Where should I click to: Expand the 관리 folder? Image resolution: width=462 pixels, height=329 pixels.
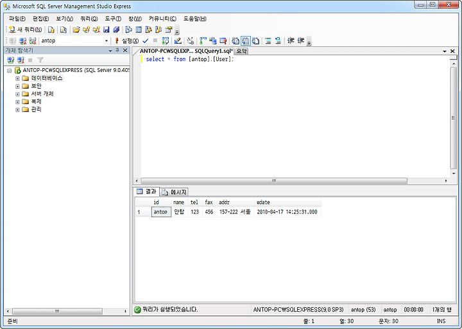coord(17,110)
